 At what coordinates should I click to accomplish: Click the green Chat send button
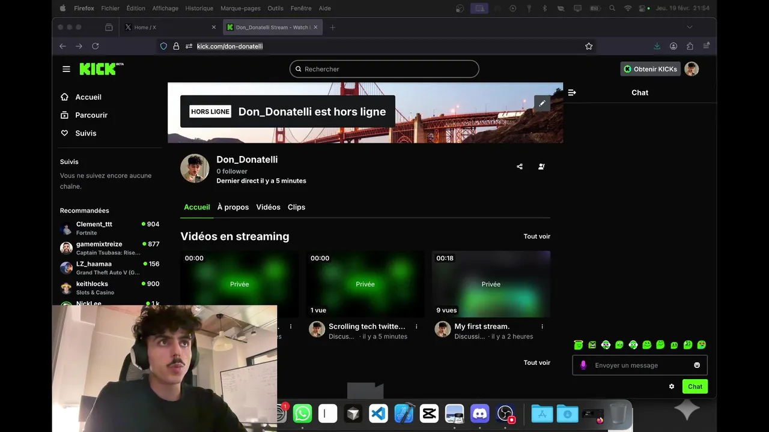(x=695, y=386)
